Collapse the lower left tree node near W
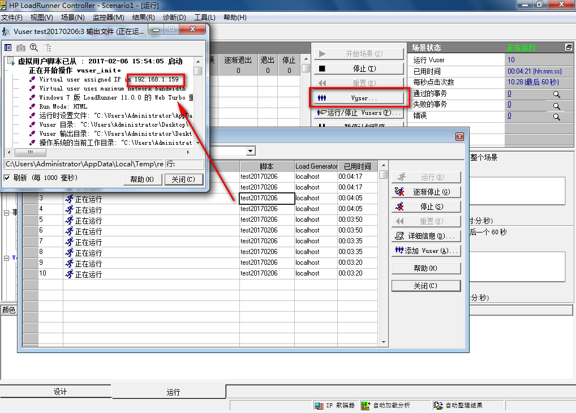 coord(7,258)
